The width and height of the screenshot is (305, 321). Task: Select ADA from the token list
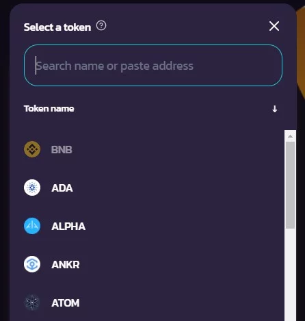point(62,188)
